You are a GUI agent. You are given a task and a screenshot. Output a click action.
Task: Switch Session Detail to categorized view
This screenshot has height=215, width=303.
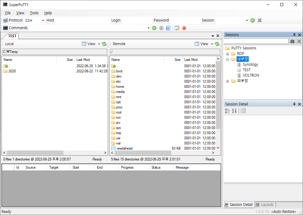pos(227,111)
